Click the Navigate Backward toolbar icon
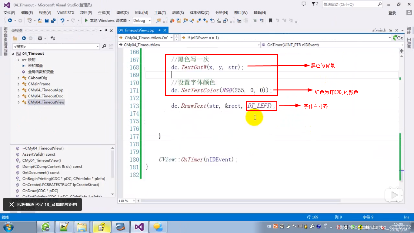The height and width of the screenshot is (233, 414). (x=10, y=20)
